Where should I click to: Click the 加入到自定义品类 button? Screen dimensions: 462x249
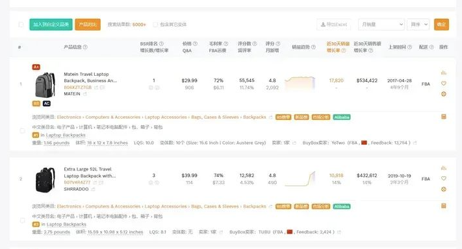pos(51,25)
